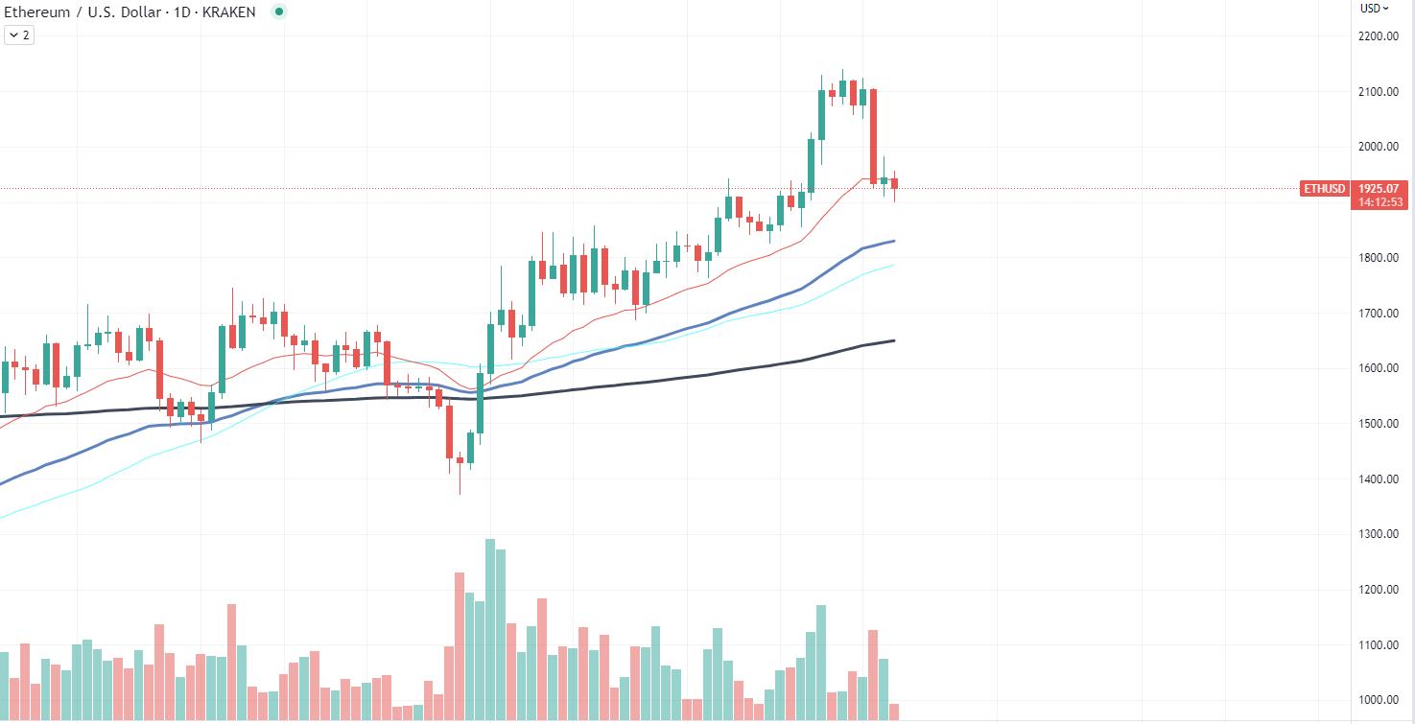1415x724 pixels.
Task: Click the red dotted current price line
Action: click(x=1055, y=189)
